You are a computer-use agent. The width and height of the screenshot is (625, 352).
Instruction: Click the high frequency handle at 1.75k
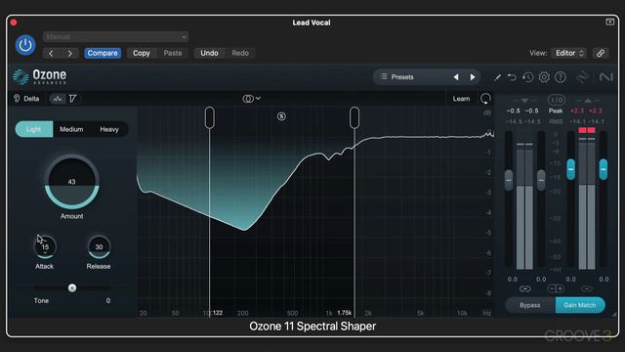click(354, 117)
